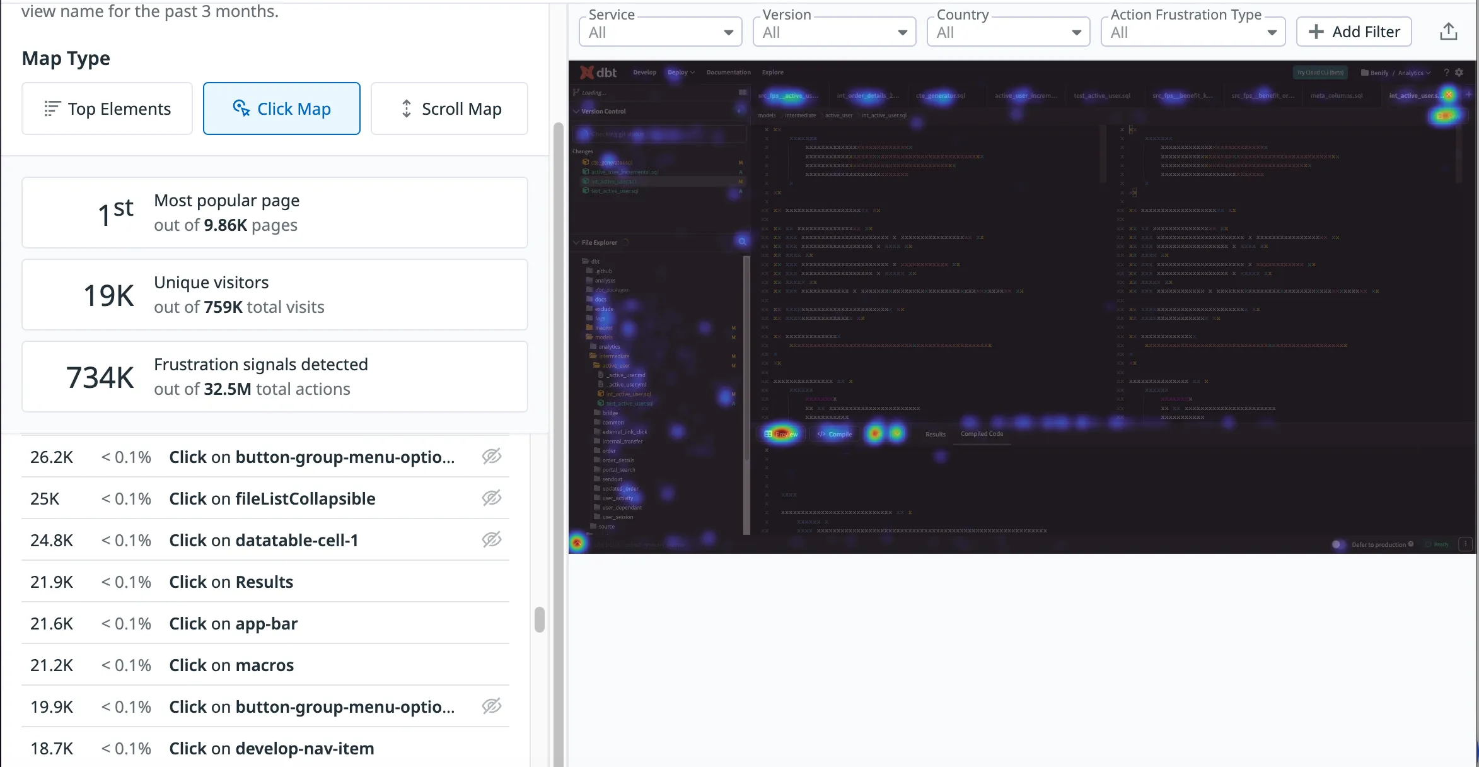1479x767 pixels.
Task: Click the 'Unique visitors' stat card
Action: pyautogui.click(x=275, y=295)
